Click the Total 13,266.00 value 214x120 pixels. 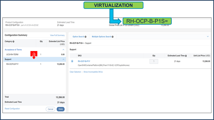click(x=60, y=97)
